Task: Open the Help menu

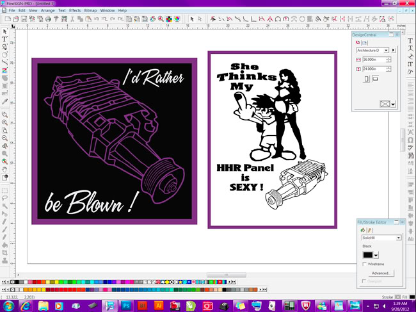Action: [122, 11]
